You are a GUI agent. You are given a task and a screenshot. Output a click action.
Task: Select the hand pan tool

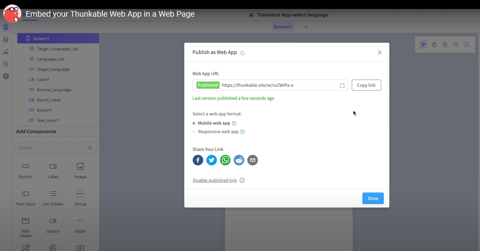pos(434,44)
